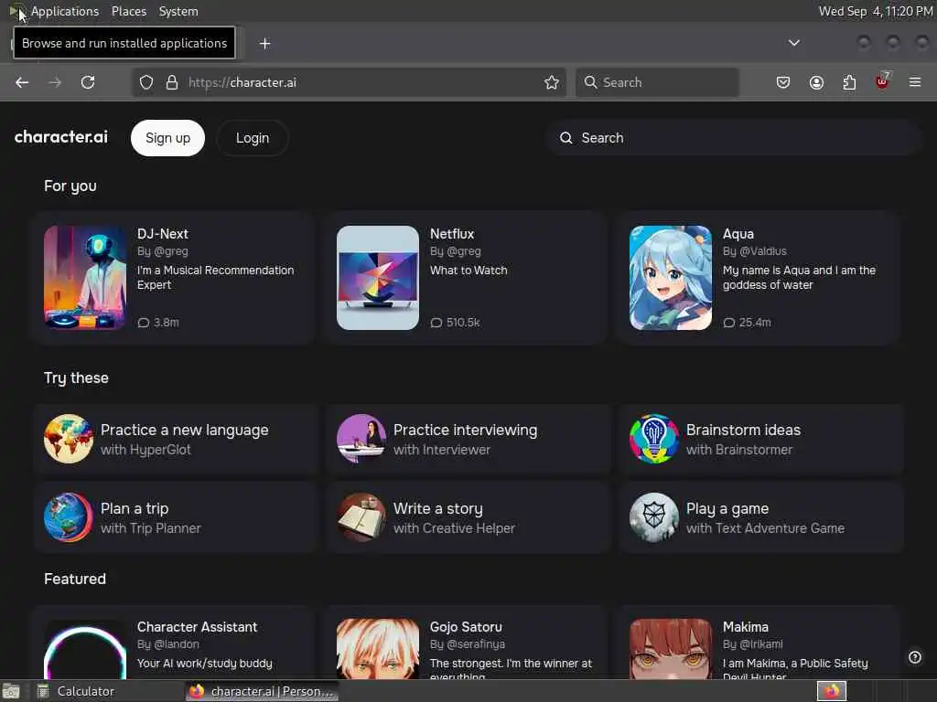Open the System menu
The width and height of the screenshot is (937, 702).
coord(178,11)
